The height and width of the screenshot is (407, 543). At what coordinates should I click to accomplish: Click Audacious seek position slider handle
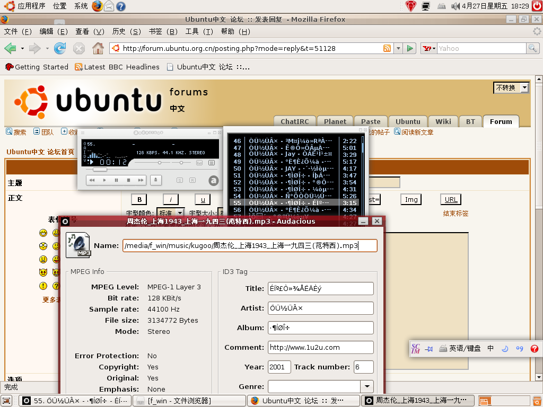pyautogui.click(x=100, y=170)
